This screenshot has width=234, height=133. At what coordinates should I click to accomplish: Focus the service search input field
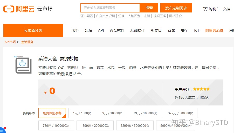pyautogui.click(x=110, y=8)
